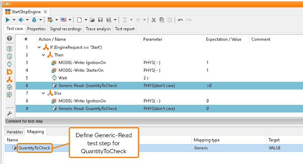
Task: Select the QuantityToCheck mapping entry
Action: (x=34, y=148)
